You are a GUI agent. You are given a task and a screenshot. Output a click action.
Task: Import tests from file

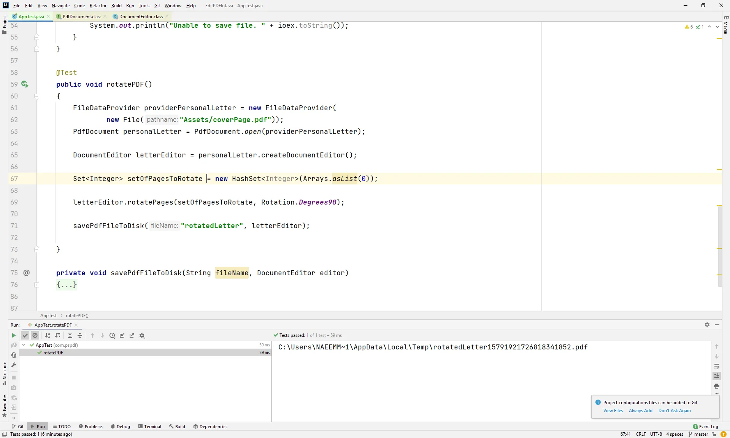coord(122,335)
